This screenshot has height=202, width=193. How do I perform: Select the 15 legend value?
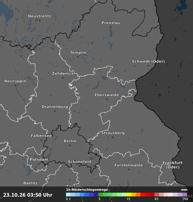tap(128, 199)
